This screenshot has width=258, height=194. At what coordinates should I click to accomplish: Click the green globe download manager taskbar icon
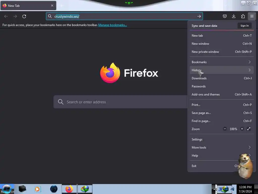click(x=85, y=189)
